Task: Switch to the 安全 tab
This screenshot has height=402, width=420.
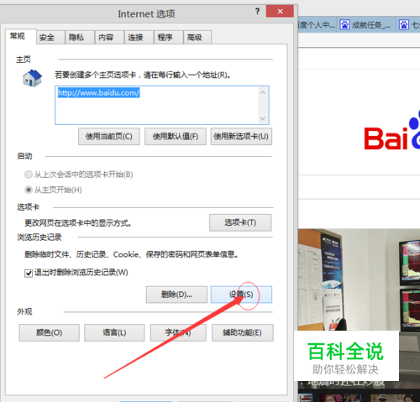Action: tap(50, 37)
